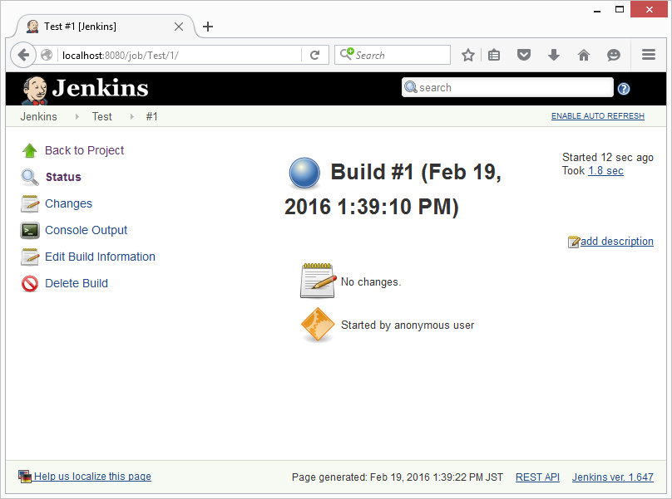
Task: Open Help us localize this page link
Action: [x=92, y=477]
